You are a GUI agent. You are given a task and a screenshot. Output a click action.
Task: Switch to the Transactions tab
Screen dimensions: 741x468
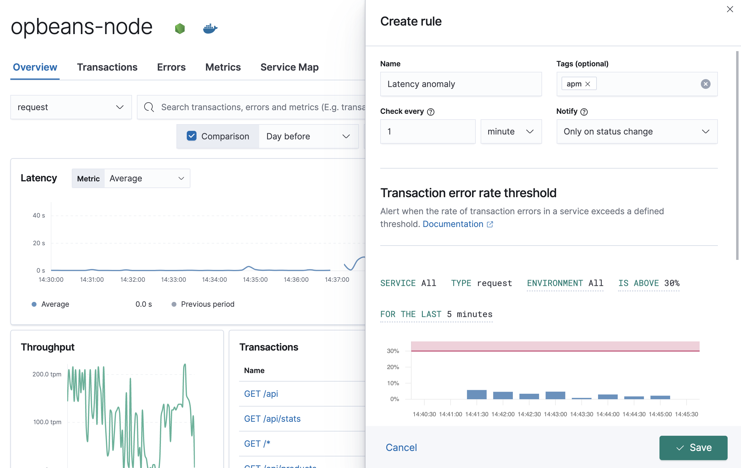click(107, 67)
